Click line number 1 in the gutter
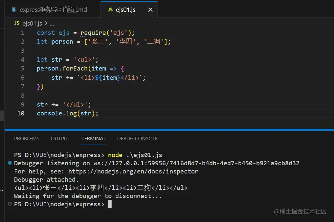Viewport: 334px width, 222px height. (x=23, y=33)
